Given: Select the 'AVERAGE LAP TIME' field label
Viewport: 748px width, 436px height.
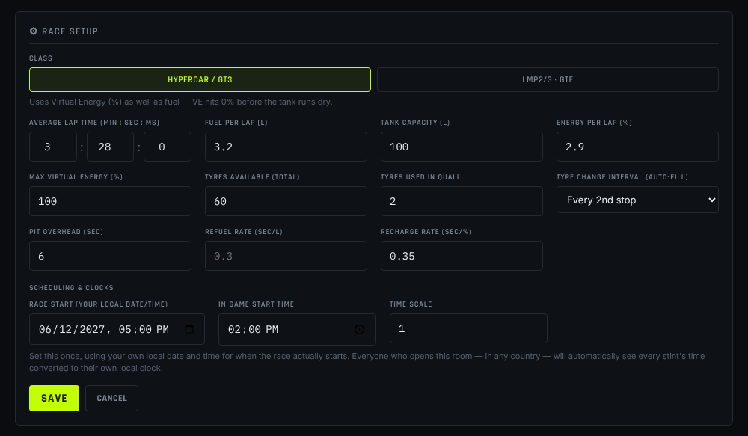Looking at the screenshot, I should 94,123.
